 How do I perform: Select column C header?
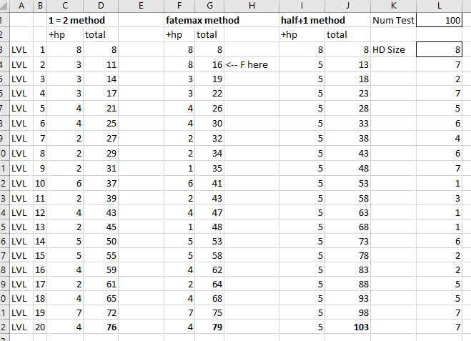tap(65, 6)
